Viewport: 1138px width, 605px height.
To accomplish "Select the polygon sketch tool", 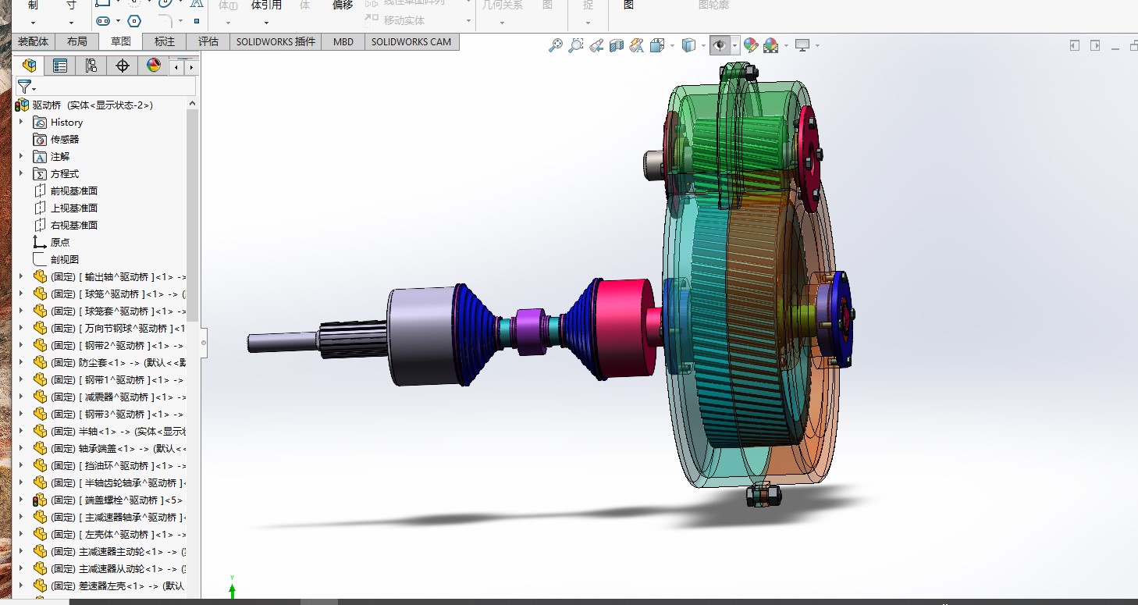I will pyautogui.click(x=133, y=21).
